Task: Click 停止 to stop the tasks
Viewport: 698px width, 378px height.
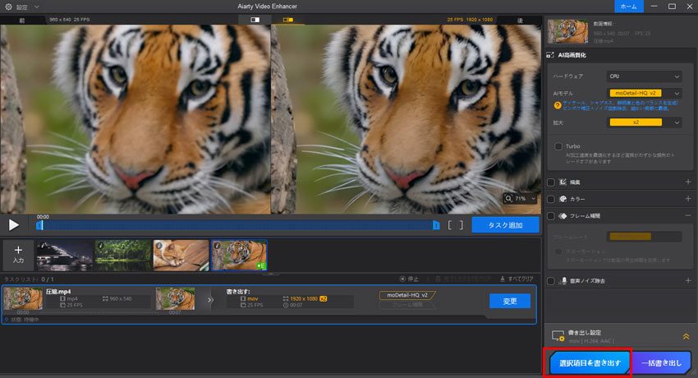Action: (x=409, y=279)
